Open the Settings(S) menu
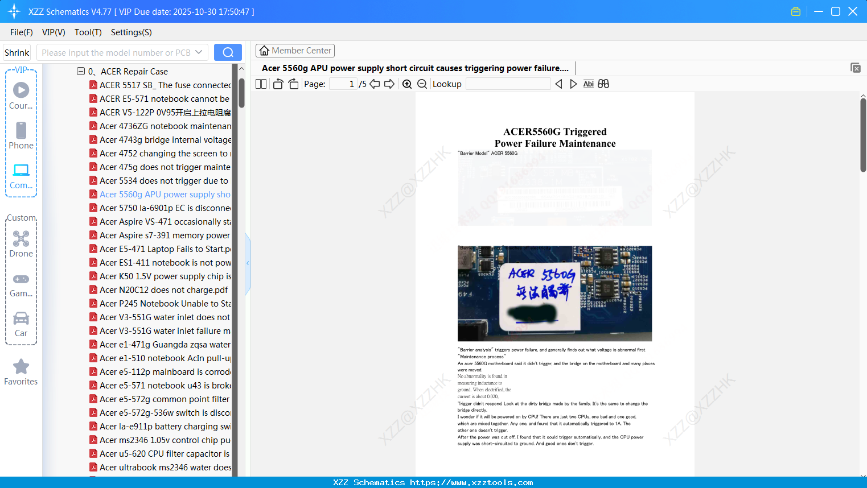The width and height of the screenshot is (867, 488). [132, 32]
